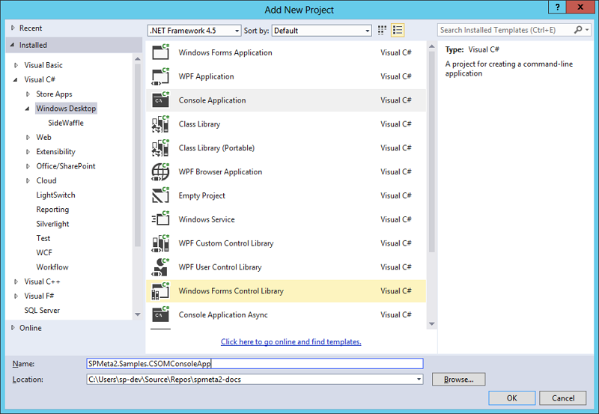Click the Empty Project template icon
Screen dimensions: 599x414
coord(160,195)
